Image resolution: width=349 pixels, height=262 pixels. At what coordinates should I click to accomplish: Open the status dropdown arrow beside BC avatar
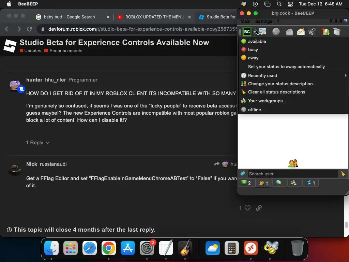[x=254, y=32]
